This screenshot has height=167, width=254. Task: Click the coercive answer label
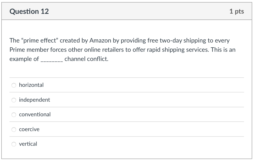29,129
